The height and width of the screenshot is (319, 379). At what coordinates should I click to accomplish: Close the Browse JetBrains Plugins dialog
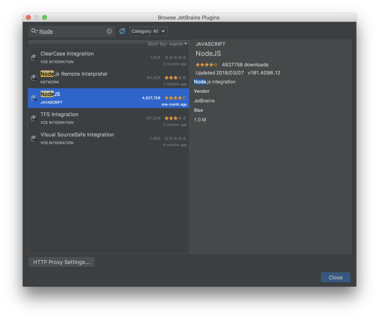pos(335,278)
